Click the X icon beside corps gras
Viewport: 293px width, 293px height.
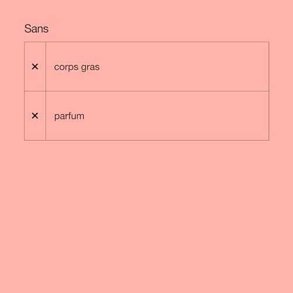pyautogui.click(x=35, y=67)
